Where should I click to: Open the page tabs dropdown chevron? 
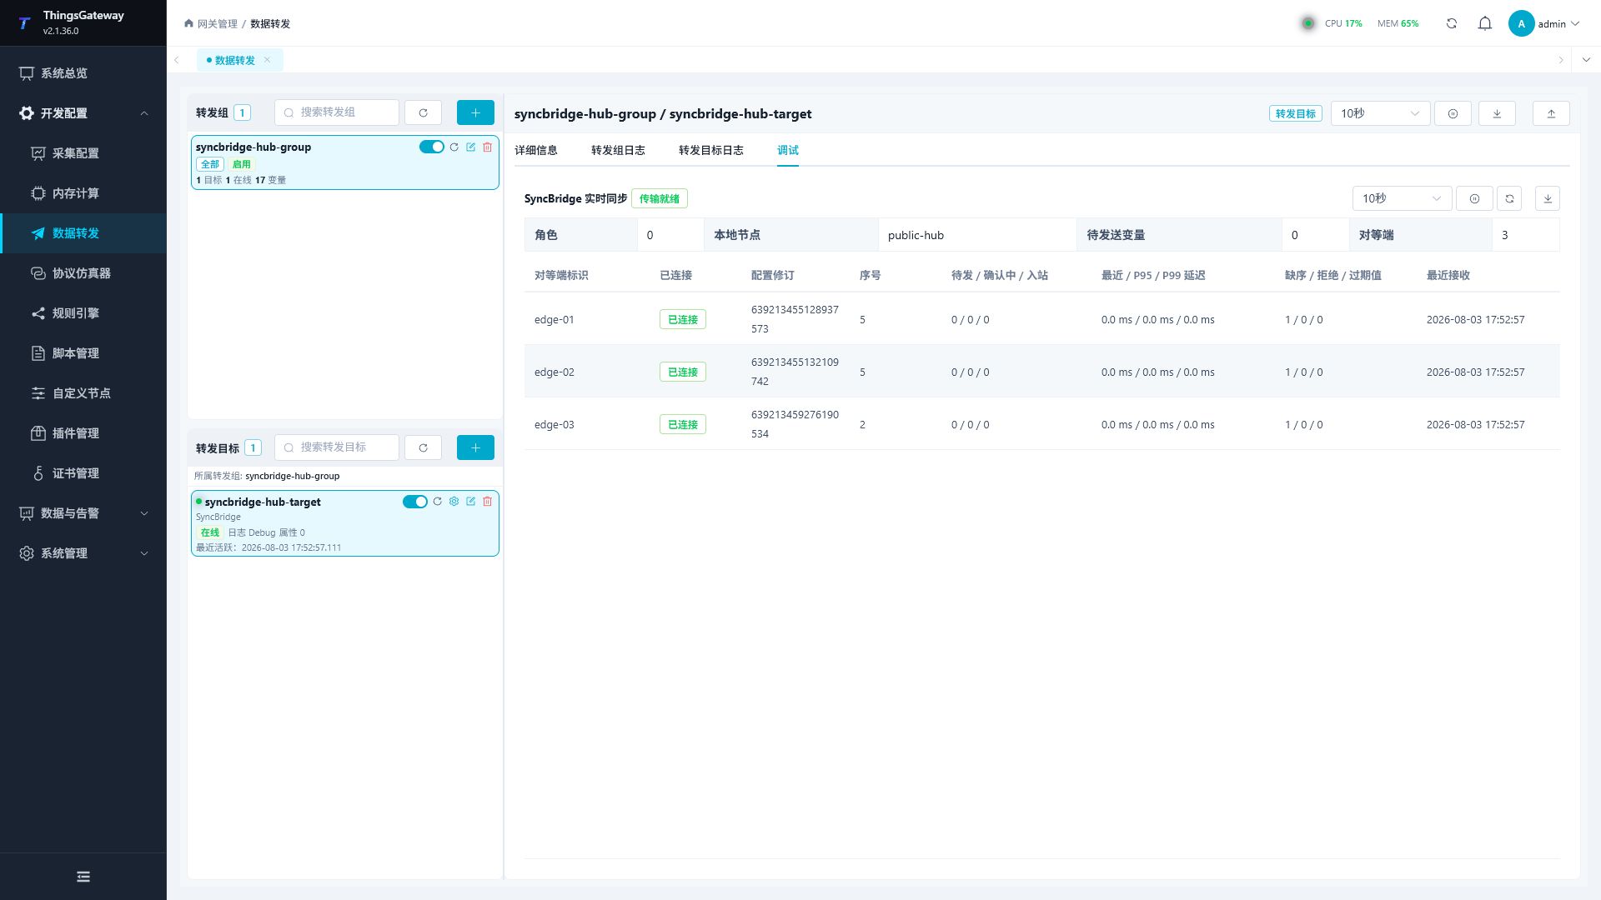point(1586,60)
